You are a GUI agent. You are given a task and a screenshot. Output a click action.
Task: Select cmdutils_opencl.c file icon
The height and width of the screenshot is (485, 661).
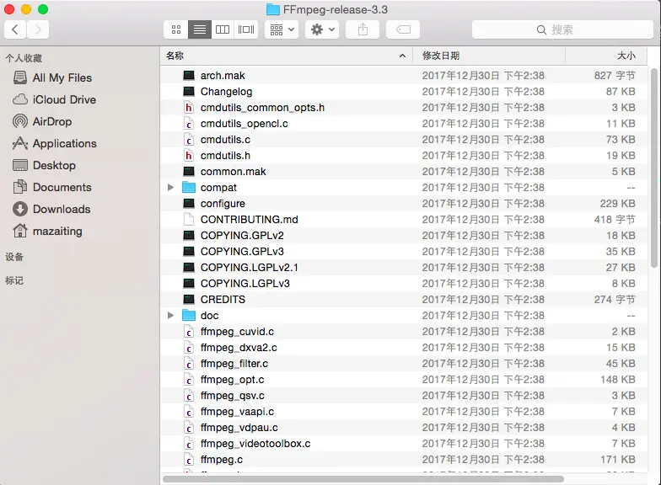(189, 123)
